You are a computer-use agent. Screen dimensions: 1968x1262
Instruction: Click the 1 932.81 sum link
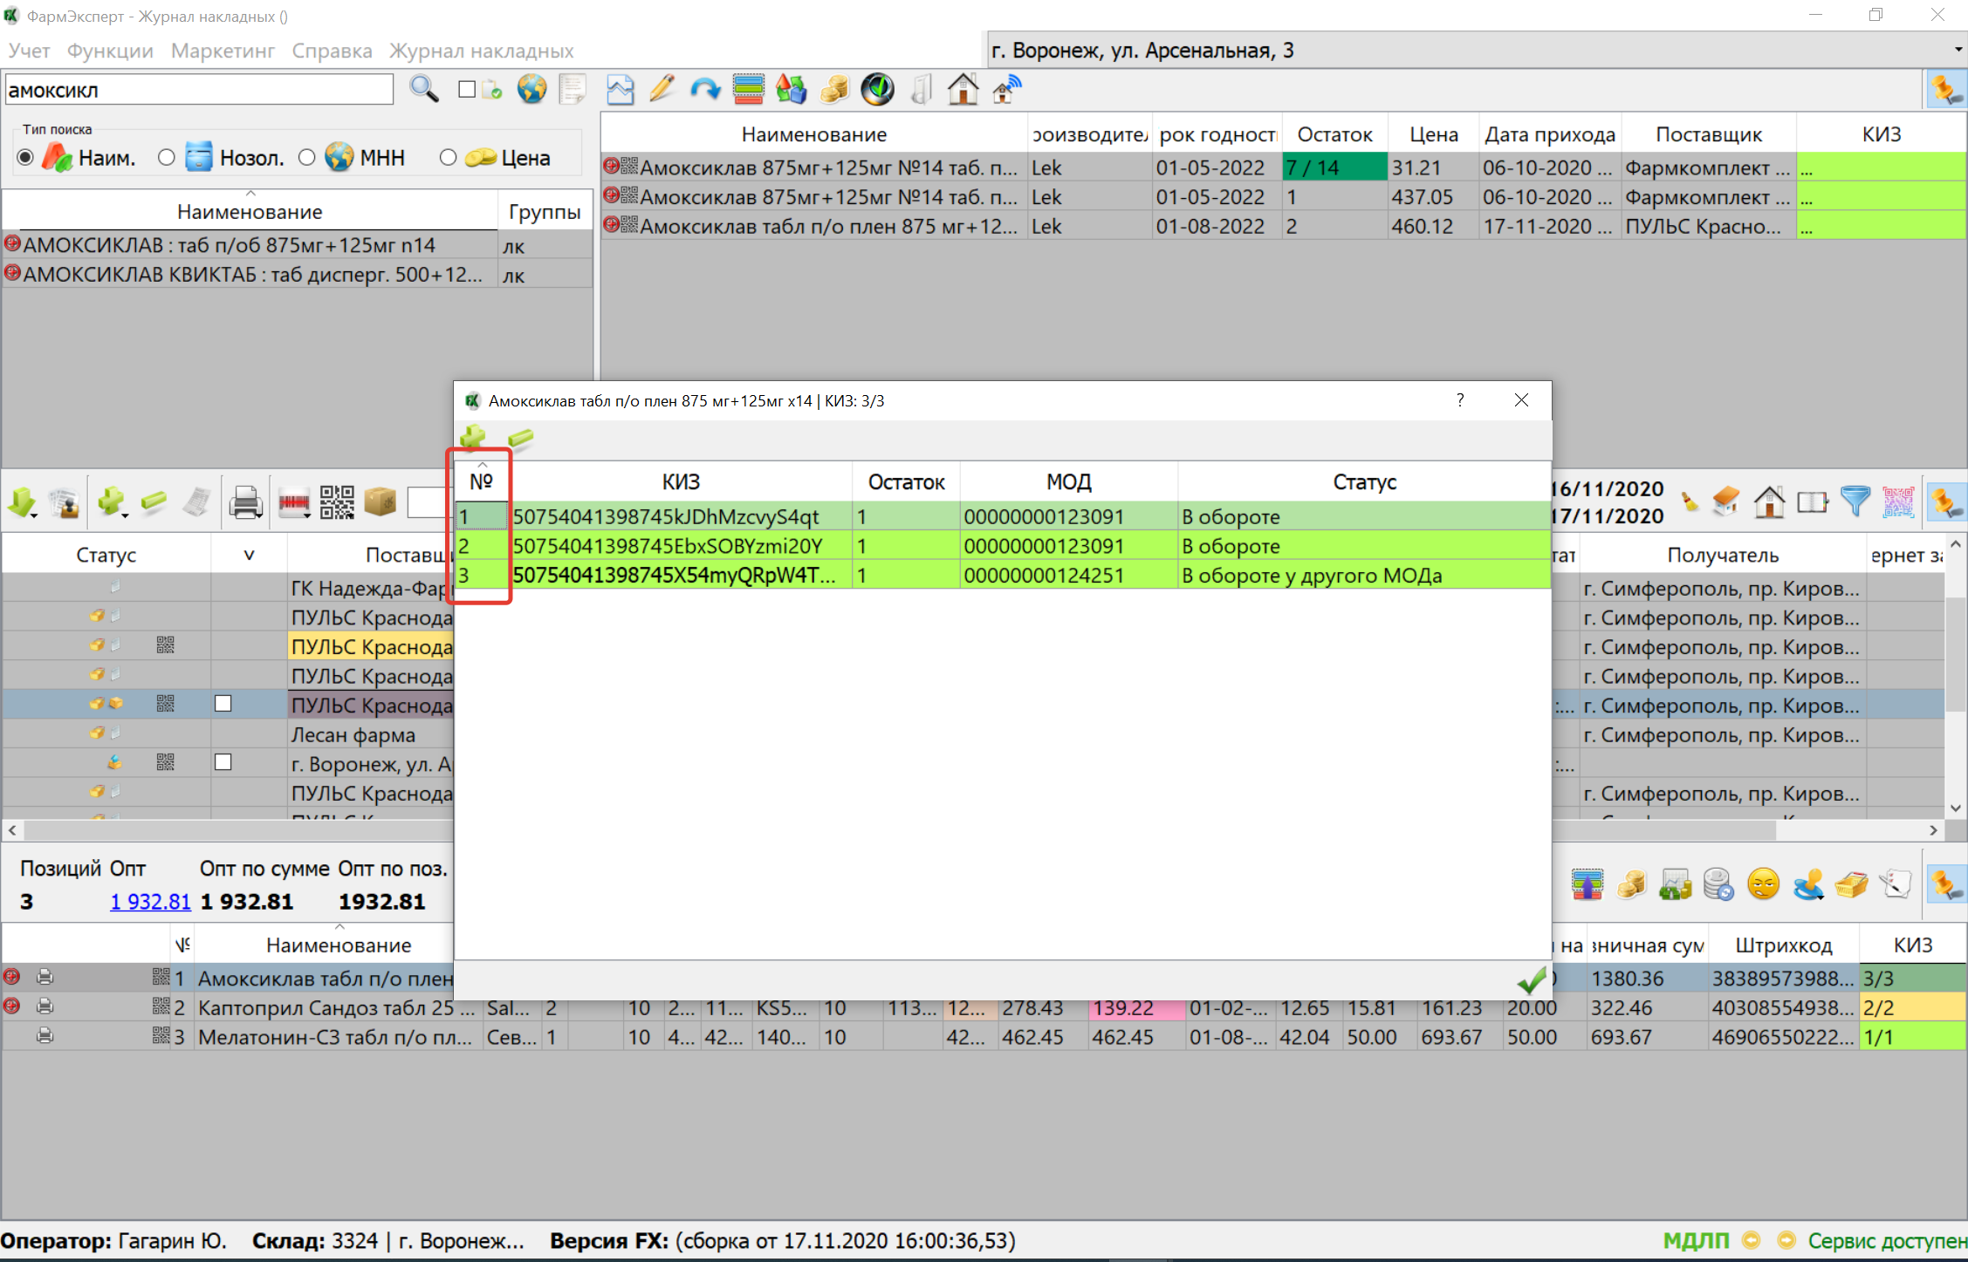tap(149, 902)
